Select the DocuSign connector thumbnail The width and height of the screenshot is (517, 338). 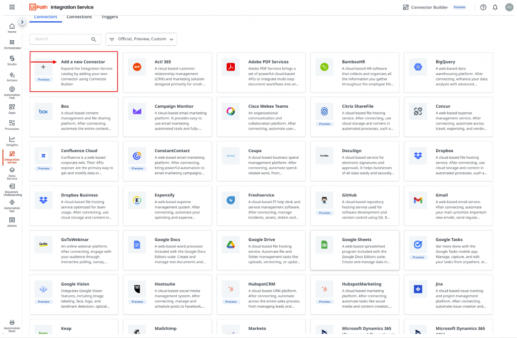(324, 156)
